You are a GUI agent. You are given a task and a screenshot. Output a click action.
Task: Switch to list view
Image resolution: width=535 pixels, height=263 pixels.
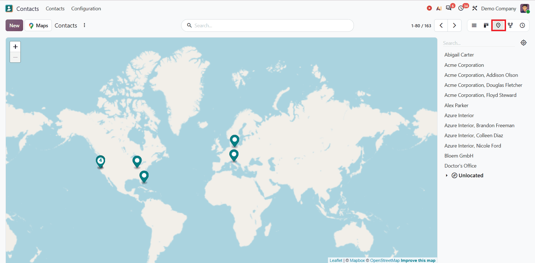[474, 25]
